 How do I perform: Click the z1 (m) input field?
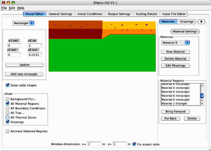click(x=14, y=55)
